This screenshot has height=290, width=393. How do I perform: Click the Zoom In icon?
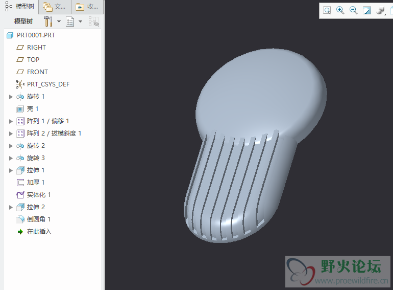tap(340, 11)
